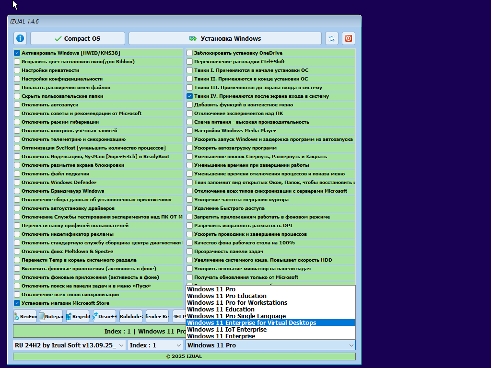The height and width of the screenshot is (368, 491).
Task: Uncheck Установить магазин Microsoft Store
Action: click(17, 303)
